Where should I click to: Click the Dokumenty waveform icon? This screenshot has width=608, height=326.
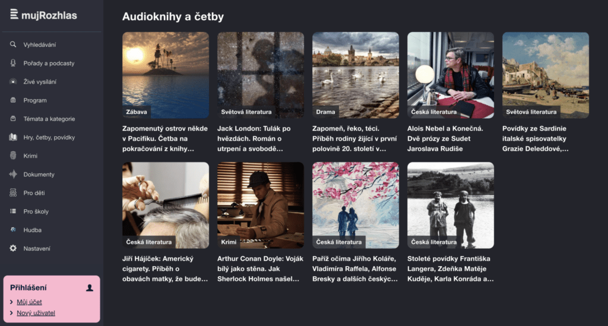pos(13,174)
